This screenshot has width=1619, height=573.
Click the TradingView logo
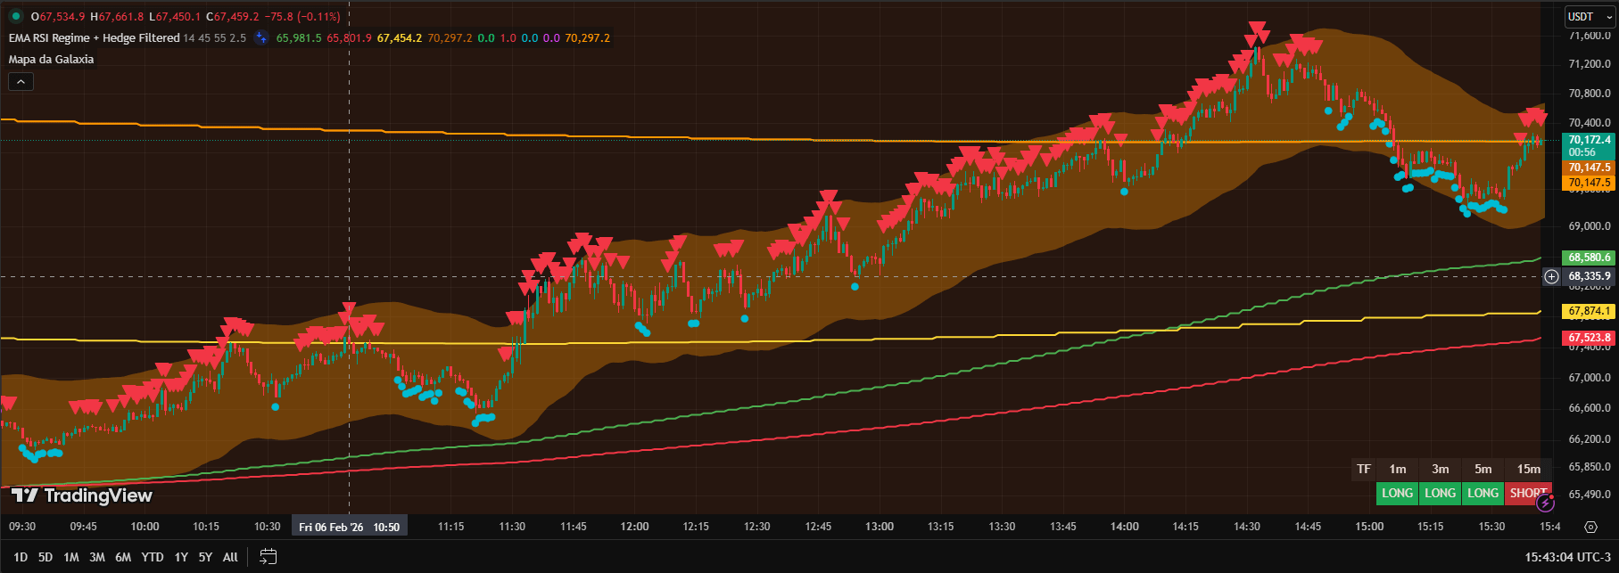(82, 495)
